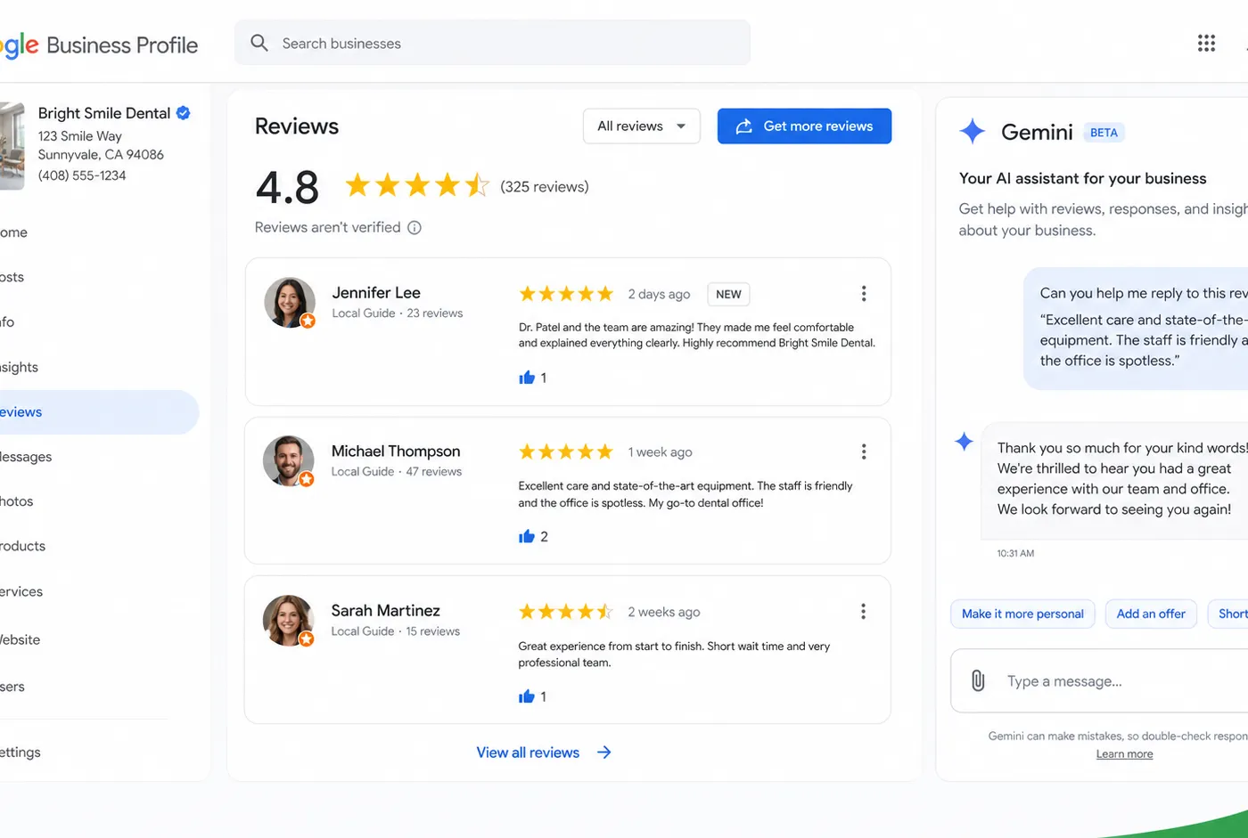Click the info icon beside "Reviews aren't verified"
The image size is (1248, 838).
point(415,228)
